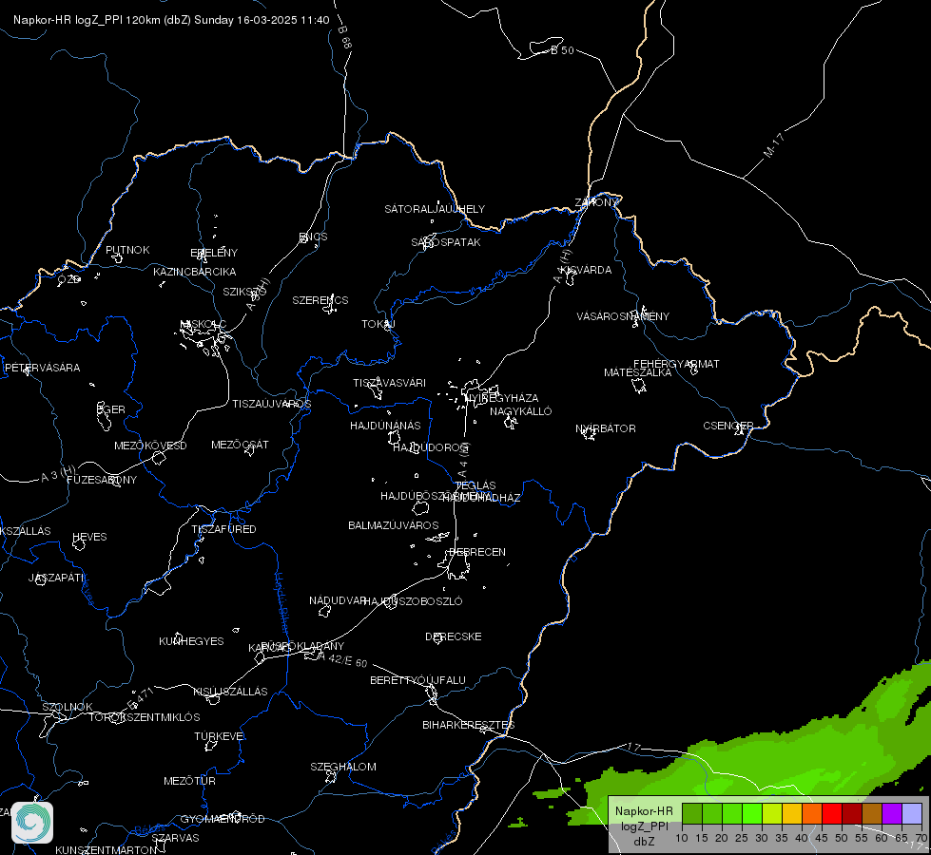
Task: Select the A 42/E 60 road label
Action: point(342,659)
